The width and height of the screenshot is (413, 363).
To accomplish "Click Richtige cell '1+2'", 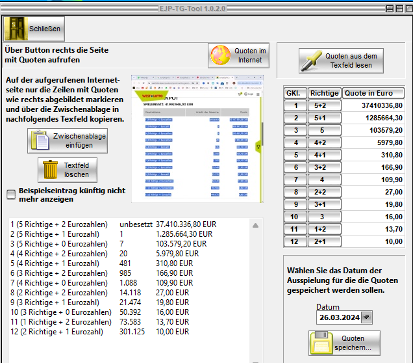I will point(325,229).
